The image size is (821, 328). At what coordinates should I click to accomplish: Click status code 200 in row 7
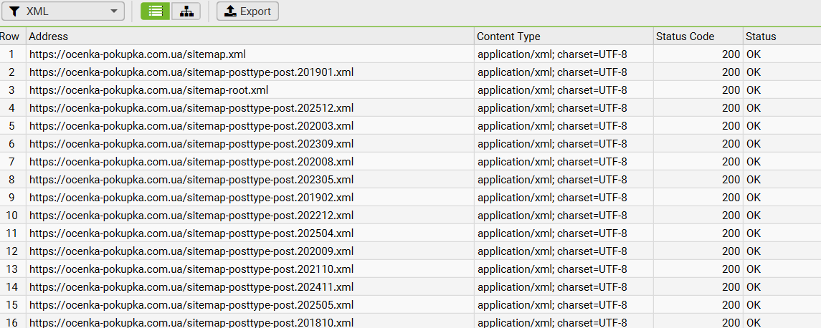[731, 162]
